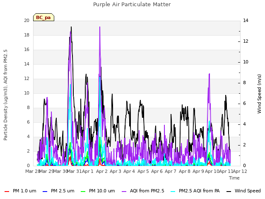Click the Apr 6 x-axis tick label
265x199 pixels.
point(157,171)
